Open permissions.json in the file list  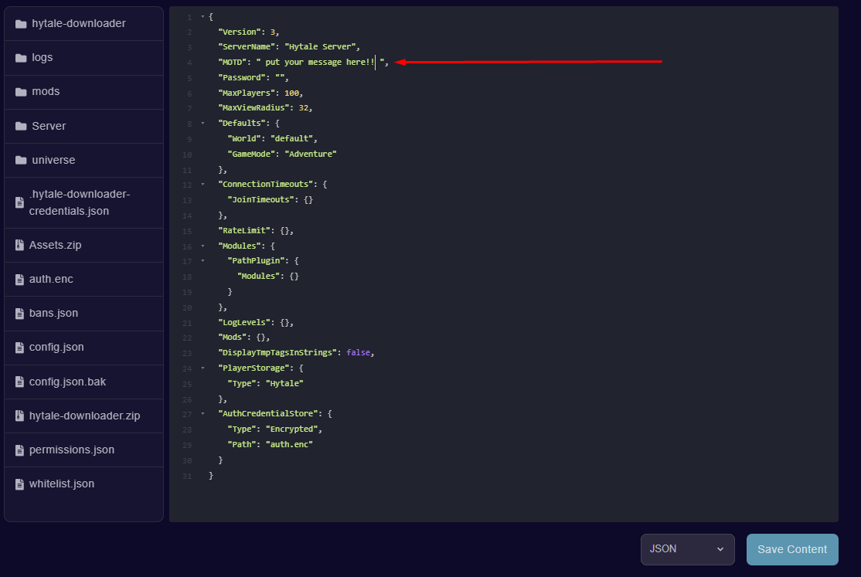tap(71, 450)
